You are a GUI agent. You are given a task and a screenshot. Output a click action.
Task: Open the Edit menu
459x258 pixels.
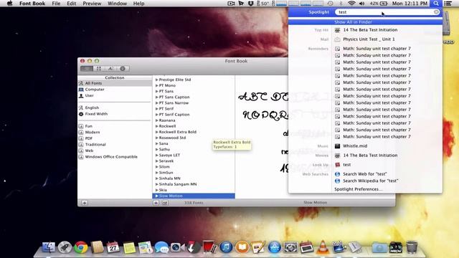tap(71, 4)
